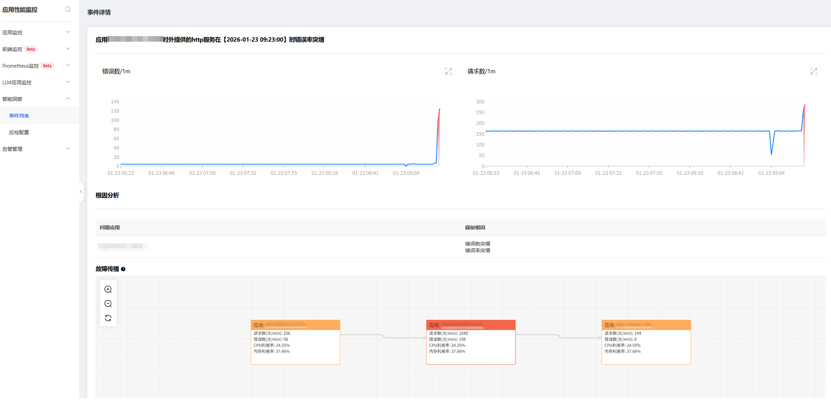The height and width of the screenshot is (402, 831).
Task: Open the 巡检配置 menu item
Action: pos(19,132)
